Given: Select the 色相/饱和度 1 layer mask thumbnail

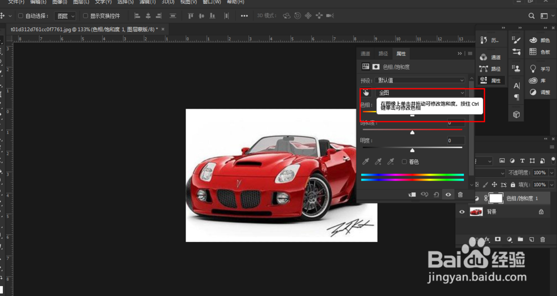Looking at the screenshot, I should (496, 198).
